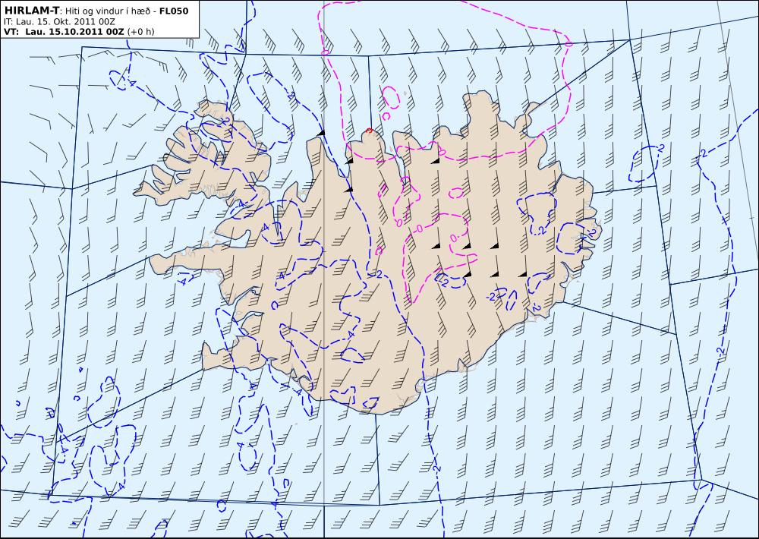Click the "VT: Lau. 15.10.2011 00Z" valid time

pyautogui.click(x=64, y=32)
